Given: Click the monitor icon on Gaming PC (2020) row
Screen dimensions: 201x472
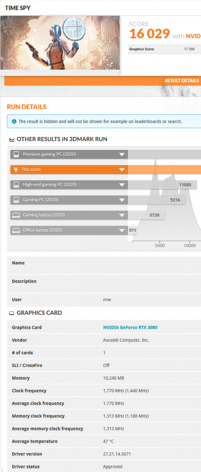Looking at the screenshot, I should pos(16,200).
